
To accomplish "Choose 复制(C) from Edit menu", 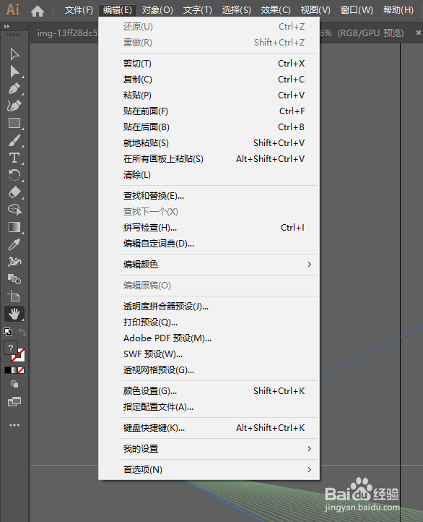I will (209, 80).
